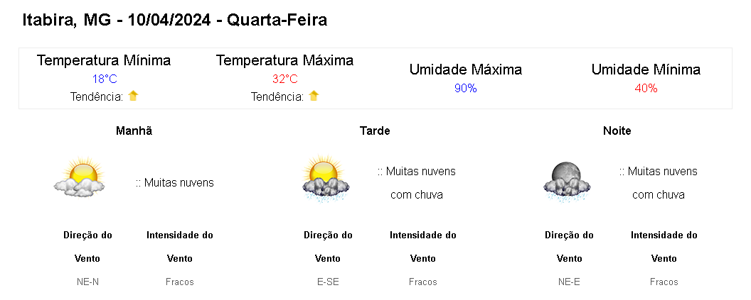
Task: Click the night moon with rain icon
Action: click(x=566, y=182)
